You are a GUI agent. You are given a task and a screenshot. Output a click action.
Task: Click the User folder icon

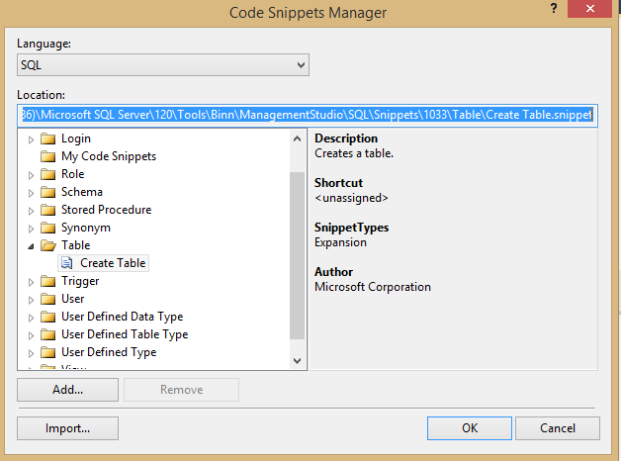tap(47, 300)
